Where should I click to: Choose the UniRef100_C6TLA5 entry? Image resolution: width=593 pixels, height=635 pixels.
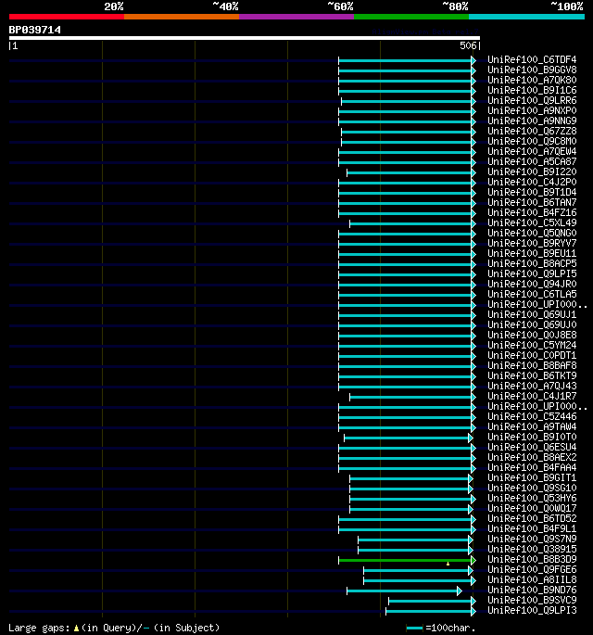(532, 295)
